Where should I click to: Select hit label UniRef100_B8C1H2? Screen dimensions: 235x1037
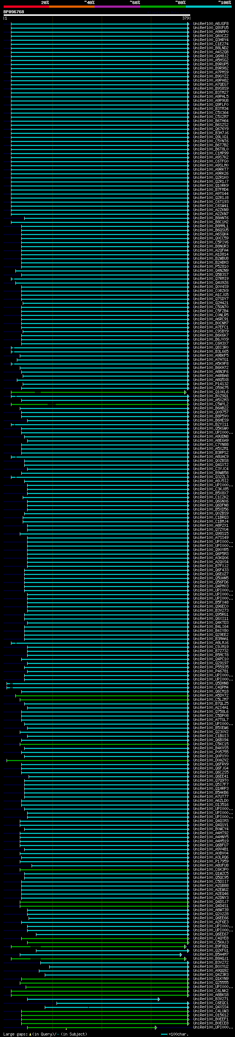[x=211, y=222]
